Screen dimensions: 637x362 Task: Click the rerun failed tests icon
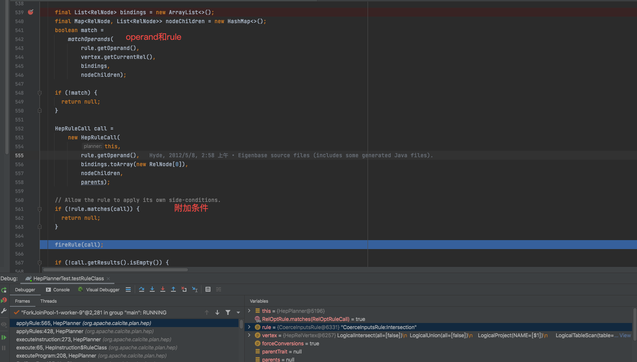pos(4,300)
